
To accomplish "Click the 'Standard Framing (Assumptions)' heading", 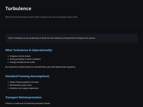I will click(27, 76).
